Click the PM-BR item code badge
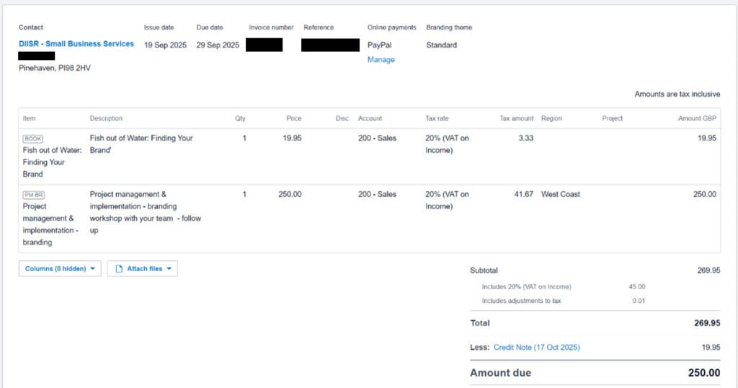The width and height of the screenshot is (738, 388). [x=35, y=195]
